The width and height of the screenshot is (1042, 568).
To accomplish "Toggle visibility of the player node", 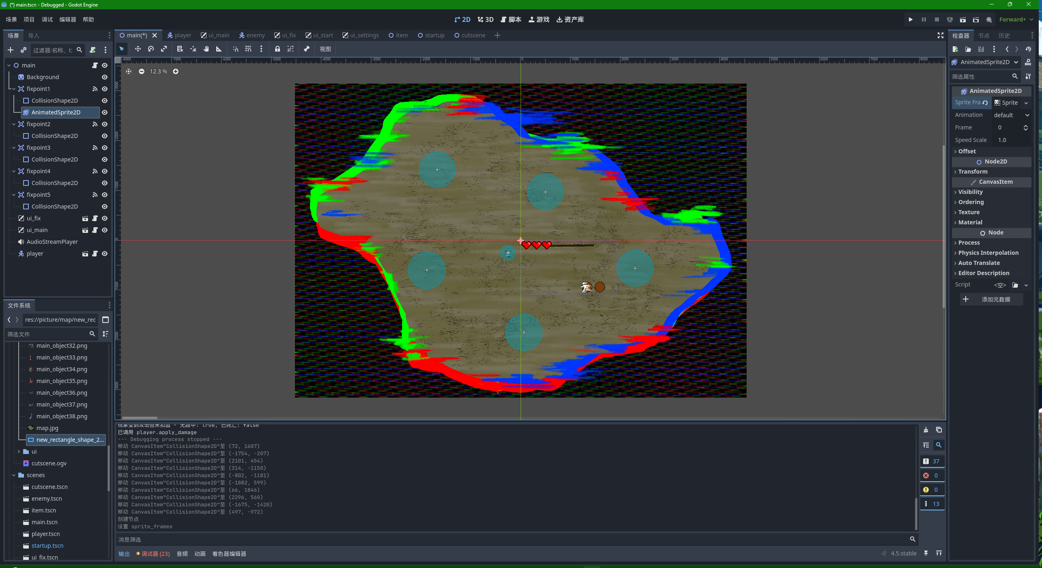I will click(105, 254).
